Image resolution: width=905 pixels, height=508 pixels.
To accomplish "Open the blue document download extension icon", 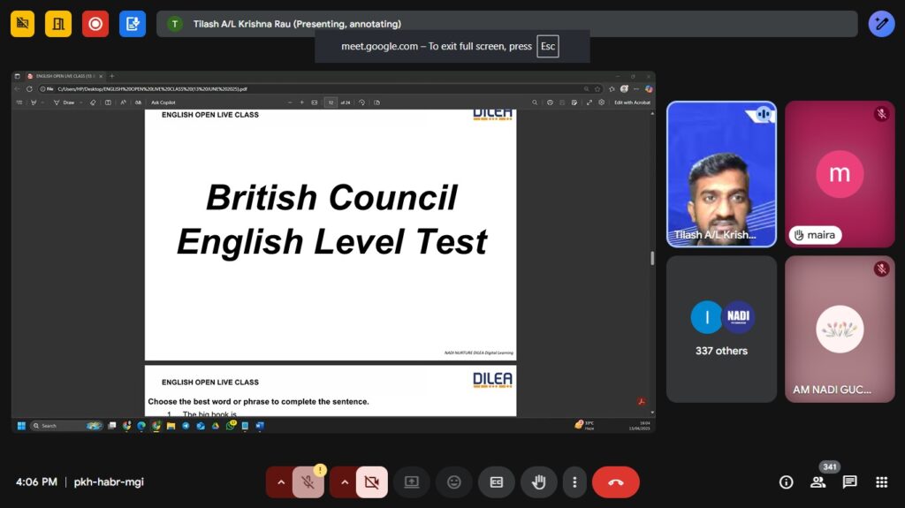I will tap(133, 24).
